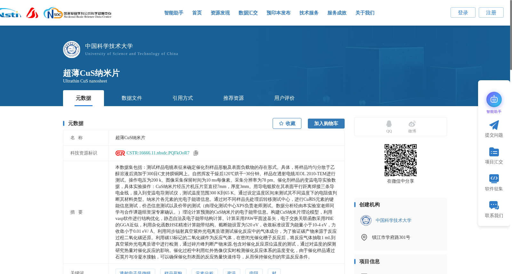
Task: Click the red flame-shaped logo
Action: coord(32,13)
